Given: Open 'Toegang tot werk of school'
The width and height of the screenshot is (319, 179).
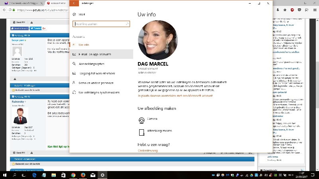Looking at the screenshot, I should click(96, 73).
